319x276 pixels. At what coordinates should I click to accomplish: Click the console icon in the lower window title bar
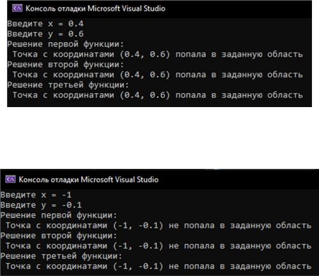pyautogui.click(x=10, y=180)
